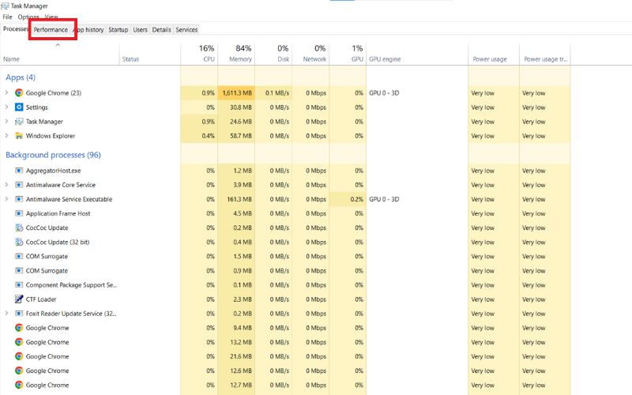Open the View menu
This screenshot has height=395, width=632.
point(51,17)
